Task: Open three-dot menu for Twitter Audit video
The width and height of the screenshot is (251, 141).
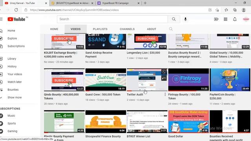Action: point(165,94)
